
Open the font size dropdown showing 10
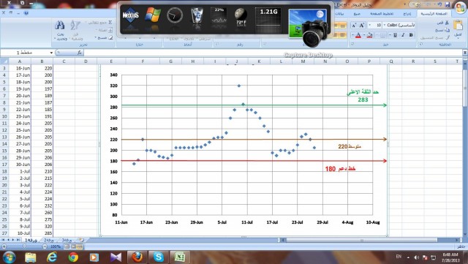pyautogui.click(x=370, y=25)
